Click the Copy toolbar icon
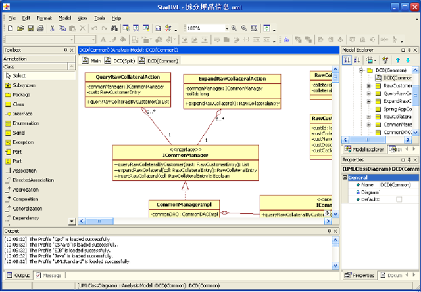421x292 pixels. point(62,28)
